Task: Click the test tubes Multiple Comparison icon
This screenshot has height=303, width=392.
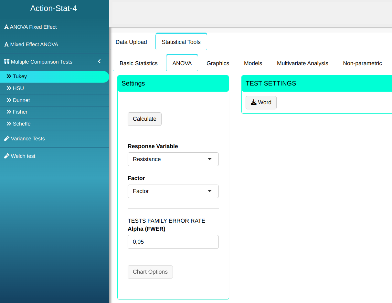Action: [7, 62]
